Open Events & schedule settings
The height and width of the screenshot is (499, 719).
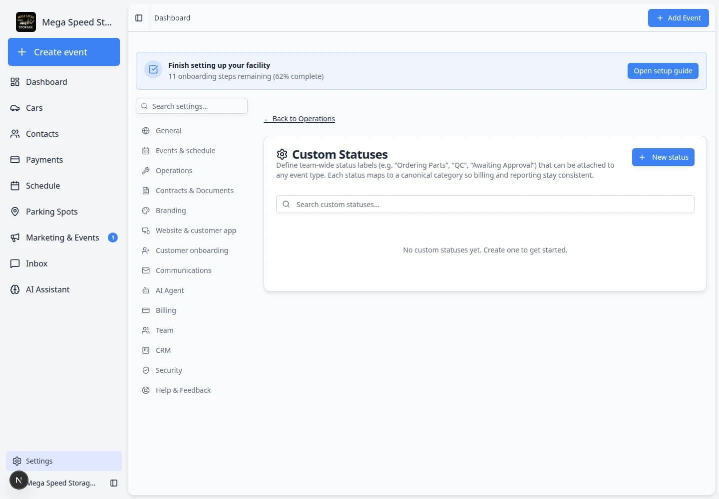pos(192,151)
